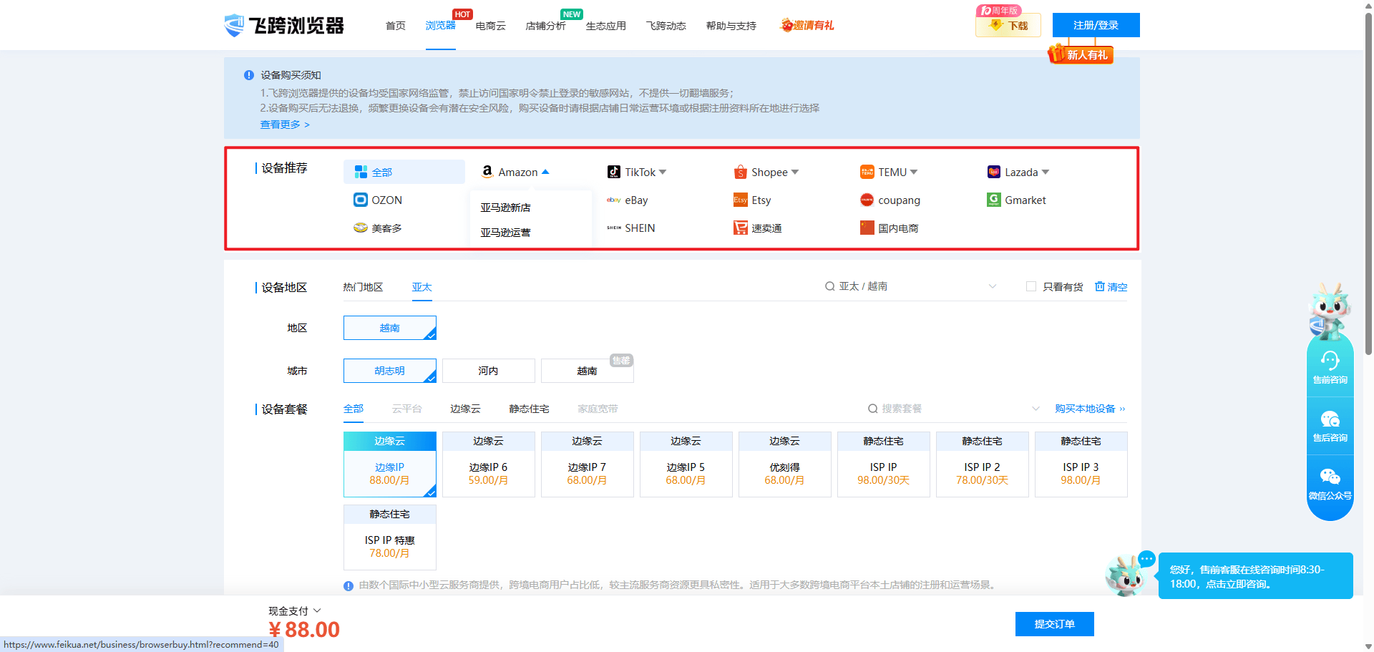Screen dimensions: 1374x652
Task: Open 微信公众号 icon in sidebar
Action: coord(1330,477)
